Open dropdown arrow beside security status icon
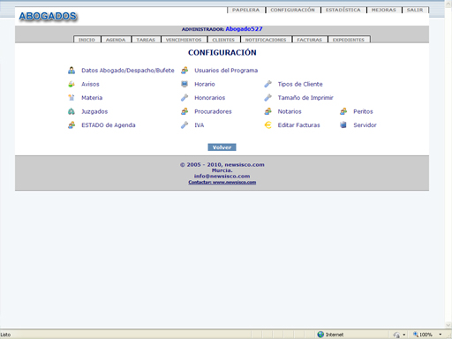The width and height of the screenshot is (452, 339). click(404, 335)
